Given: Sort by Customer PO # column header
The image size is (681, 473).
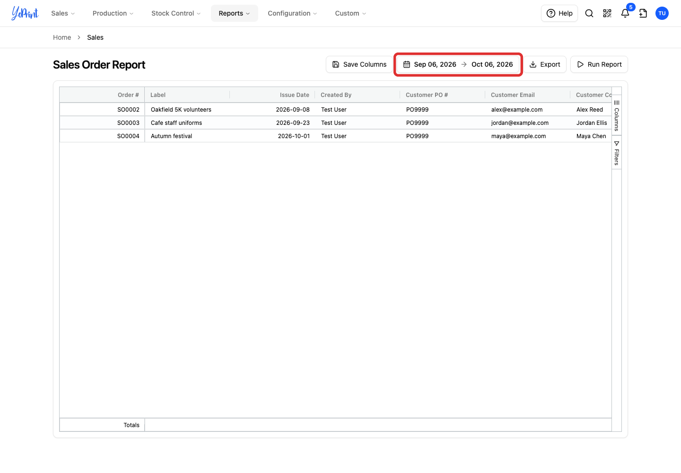Looking at the screenshot, I should coord(443,95).
